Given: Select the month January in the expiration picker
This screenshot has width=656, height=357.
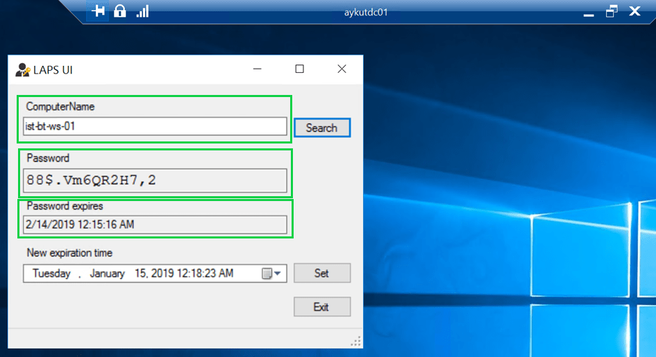Looking at the screenshot, I should tap(107, 274).
